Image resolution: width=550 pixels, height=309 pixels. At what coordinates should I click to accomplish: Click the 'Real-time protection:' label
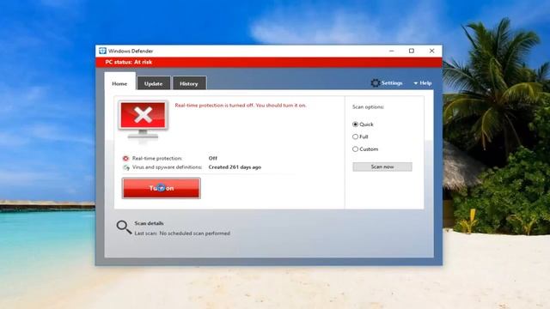click(x=156, y=158)
